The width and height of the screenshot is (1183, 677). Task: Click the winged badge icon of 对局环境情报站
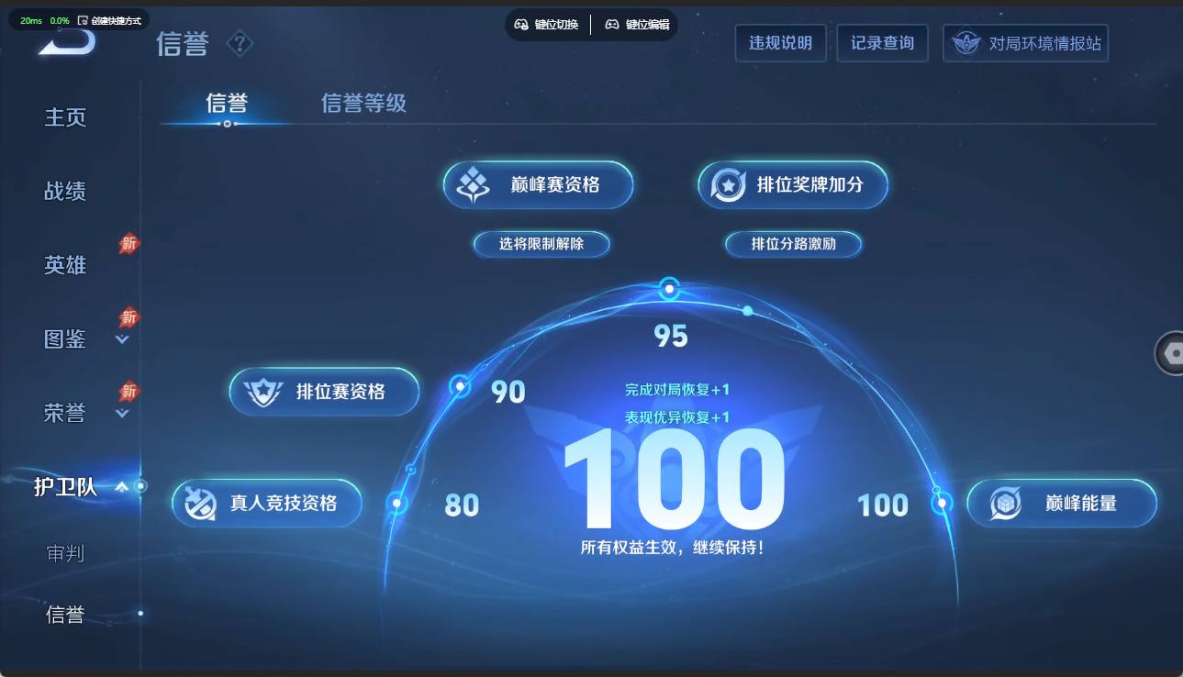click(966, 43)
